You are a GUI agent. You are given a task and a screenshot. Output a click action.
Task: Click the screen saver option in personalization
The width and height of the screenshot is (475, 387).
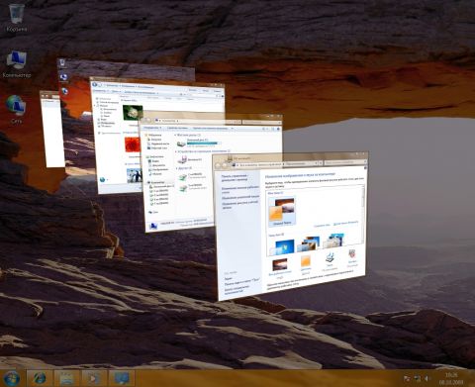click(352, 257)
